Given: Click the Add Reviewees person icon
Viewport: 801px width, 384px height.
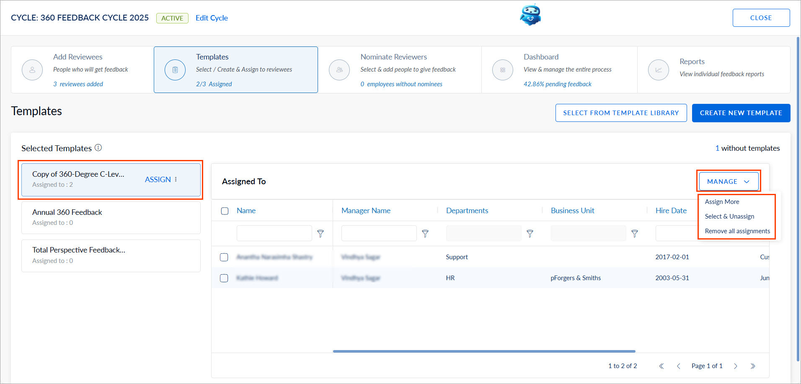Looking at the screenshot, I should pos(32,70).
